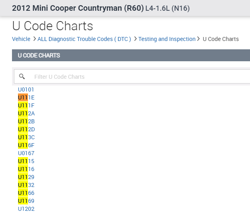This screenshot has height=212, width=250.
Task: Click the U Code Charts page heading
Action: (x=52, y=26)
